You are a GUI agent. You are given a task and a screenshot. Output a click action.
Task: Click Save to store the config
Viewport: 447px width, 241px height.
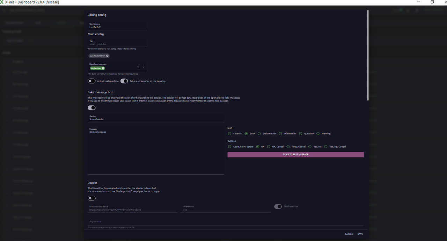pos(360,234)
